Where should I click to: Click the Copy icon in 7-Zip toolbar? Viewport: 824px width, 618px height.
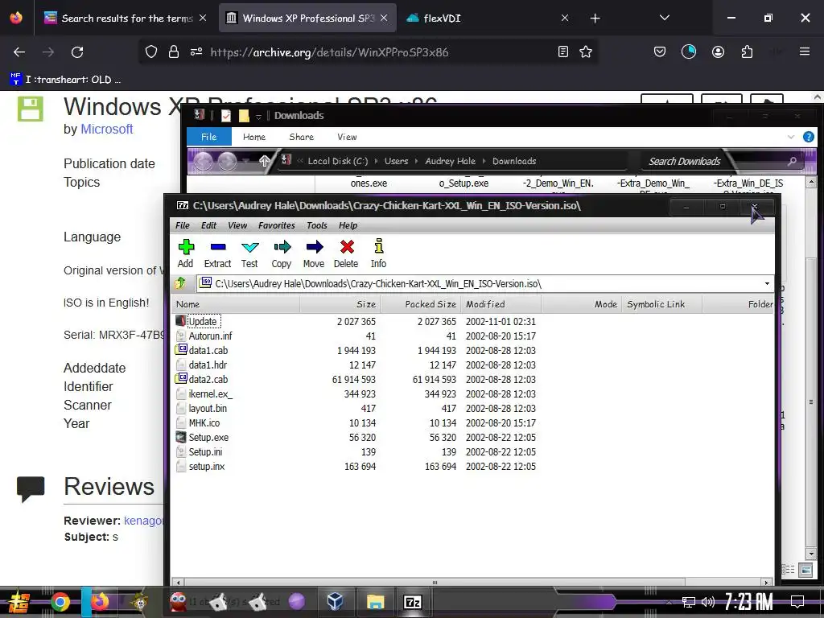[282, 253]
